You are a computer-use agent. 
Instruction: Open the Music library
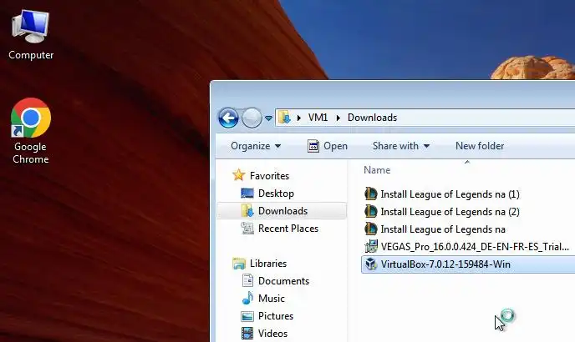pyautogui.click(x=272, y=299)
